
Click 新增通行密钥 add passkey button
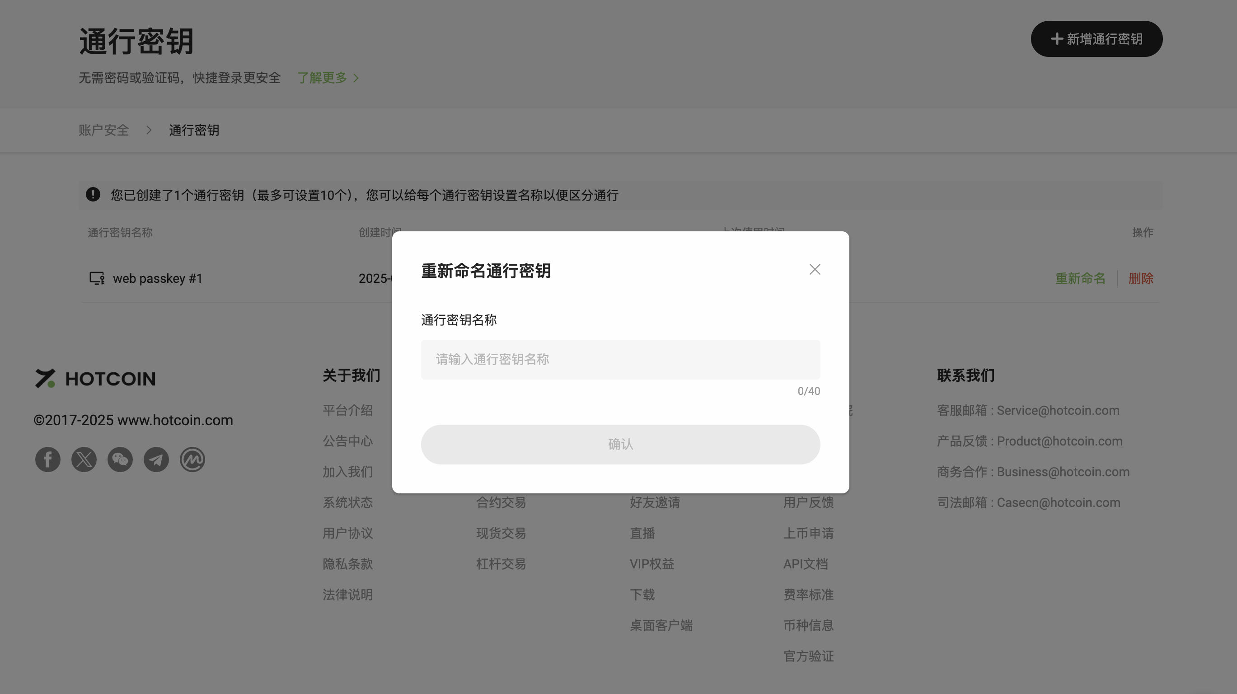[x=1096, y=39]
